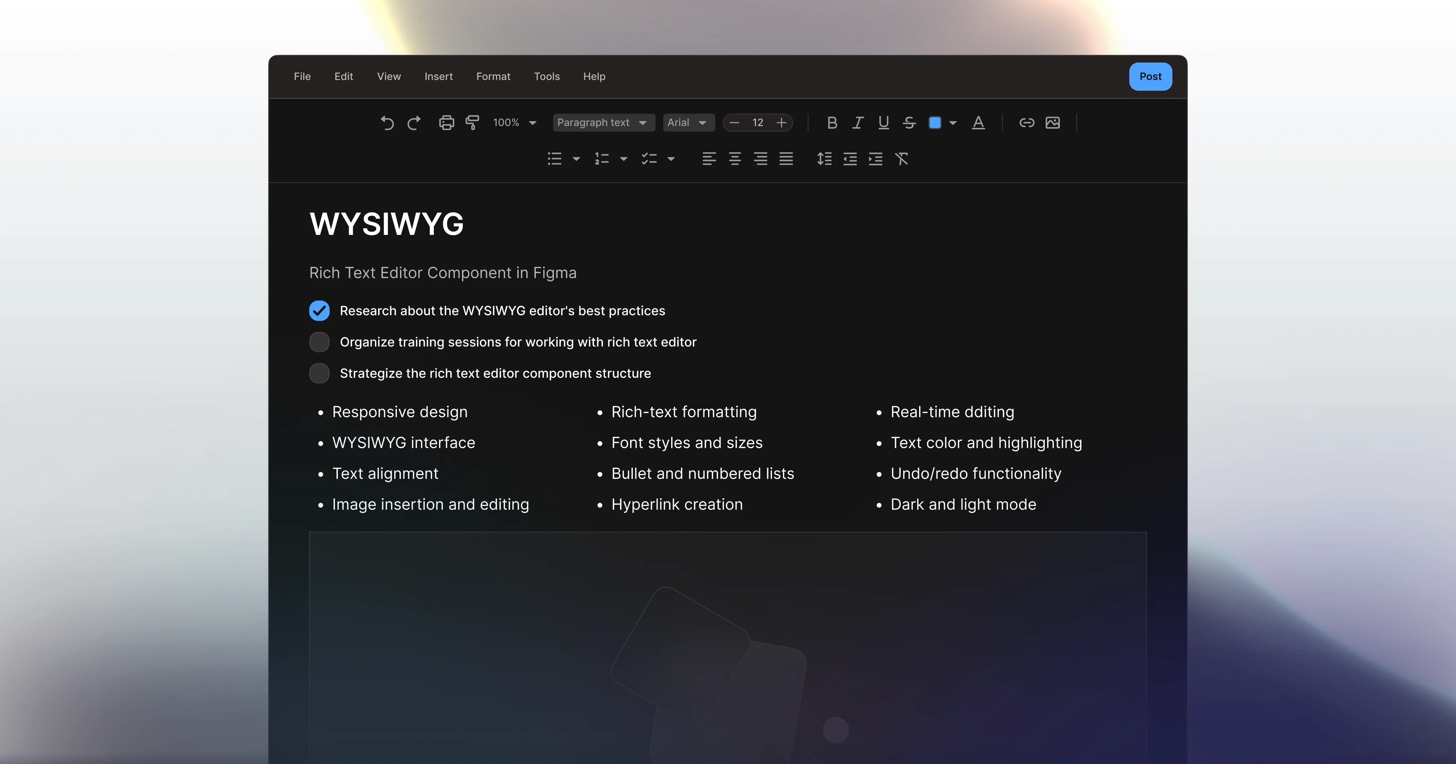The width and height of the screenshot is (1456, 764).
Task: Open the 100% zoom dropdown
Action: pos(514,123)
